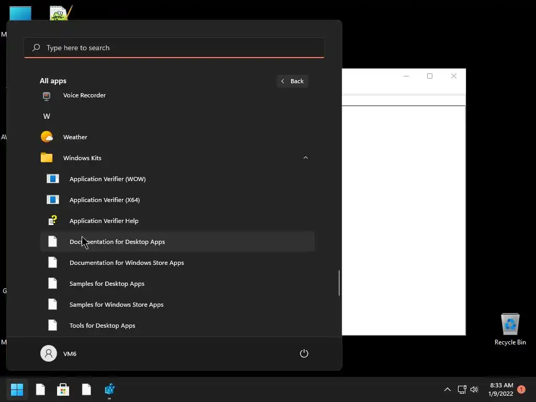Click the Start button on taskbar
Image resolution: width=536 pixels, height=402 pixels.
tap(17, 389)
